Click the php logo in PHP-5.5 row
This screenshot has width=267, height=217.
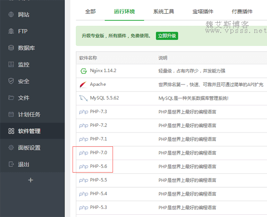[x=84, y=180]
